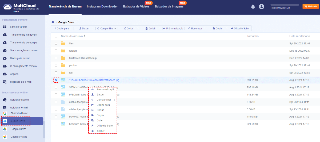Click the fotolog folder icon
The height and width of the screenshot is (142, 320).
[x=63, y=51]
